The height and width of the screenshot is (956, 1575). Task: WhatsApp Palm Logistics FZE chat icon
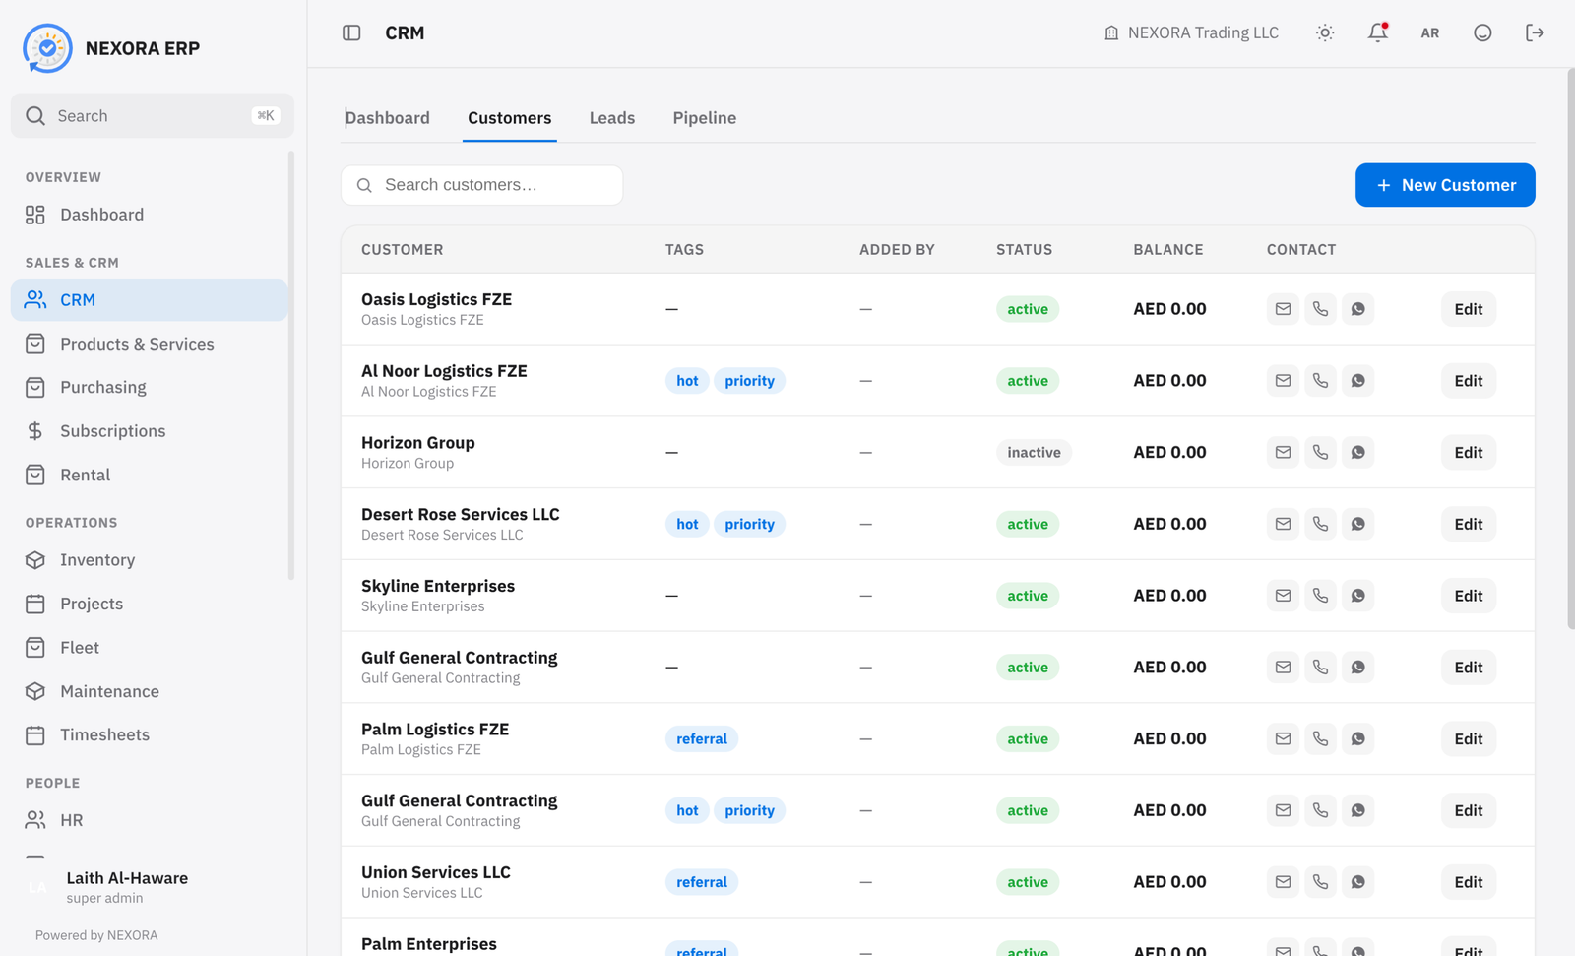coord(1357,738)
